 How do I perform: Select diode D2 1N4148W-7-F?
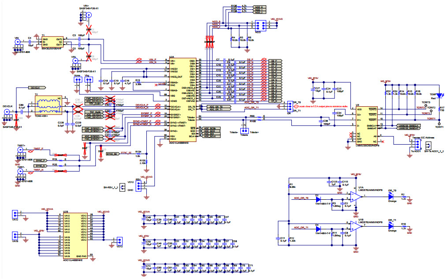point(318,198)
